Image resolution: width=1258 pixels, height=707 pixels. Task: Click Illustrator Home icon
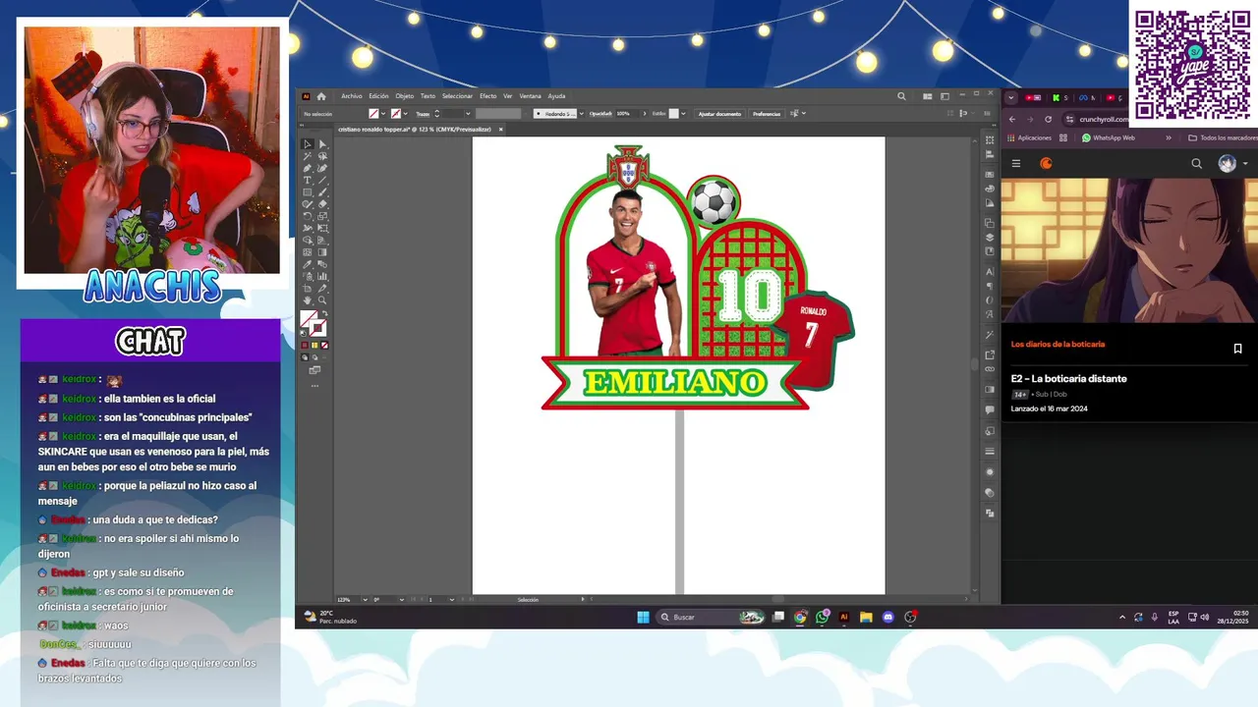(321, 96)
